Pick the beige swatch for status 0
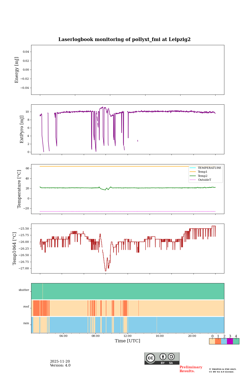 (212, 341)
